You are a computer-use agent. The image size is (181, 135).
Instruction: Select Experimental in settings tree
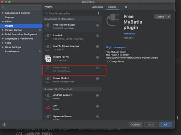coord(12,52)
